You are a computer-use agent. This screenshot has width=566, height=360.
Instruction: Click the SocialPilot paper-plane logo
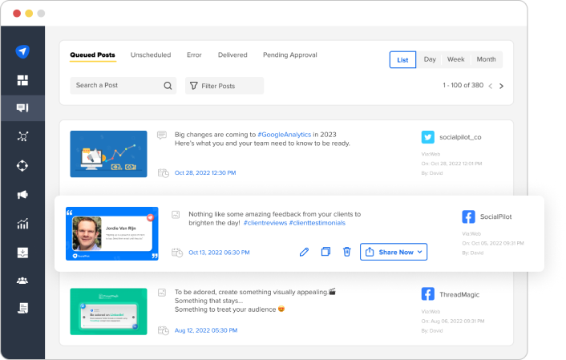22,51
